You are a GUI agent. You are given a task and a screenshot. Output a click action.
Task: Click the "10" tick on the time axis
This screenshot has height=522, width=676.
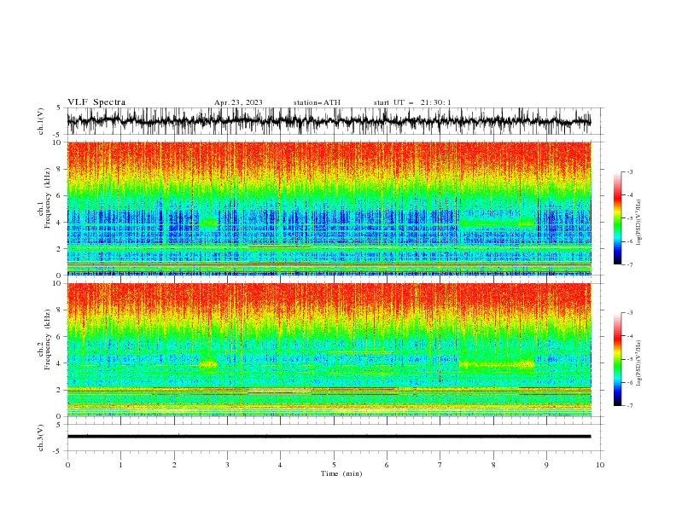point(600,465)
